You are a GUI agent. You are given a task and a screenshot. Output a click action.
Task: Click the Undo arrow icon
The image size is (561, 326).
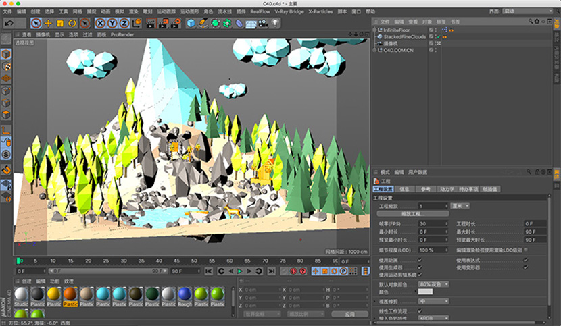click(x=9, y=23)
